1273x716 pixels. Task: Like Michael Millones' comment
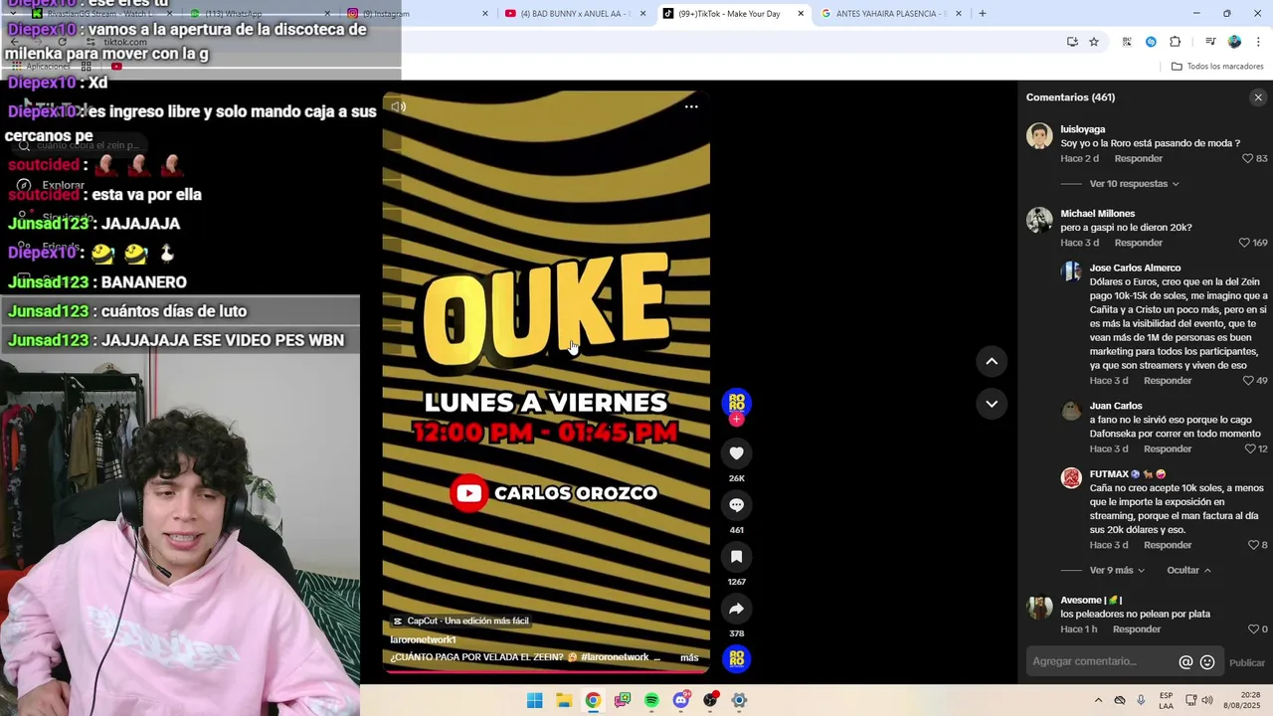pyautogui.click(x=1244, y=243)
